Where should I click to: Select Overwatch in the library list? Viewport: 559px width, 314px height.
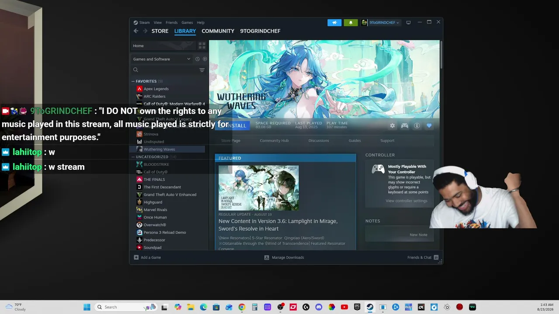tap(155, 225)
